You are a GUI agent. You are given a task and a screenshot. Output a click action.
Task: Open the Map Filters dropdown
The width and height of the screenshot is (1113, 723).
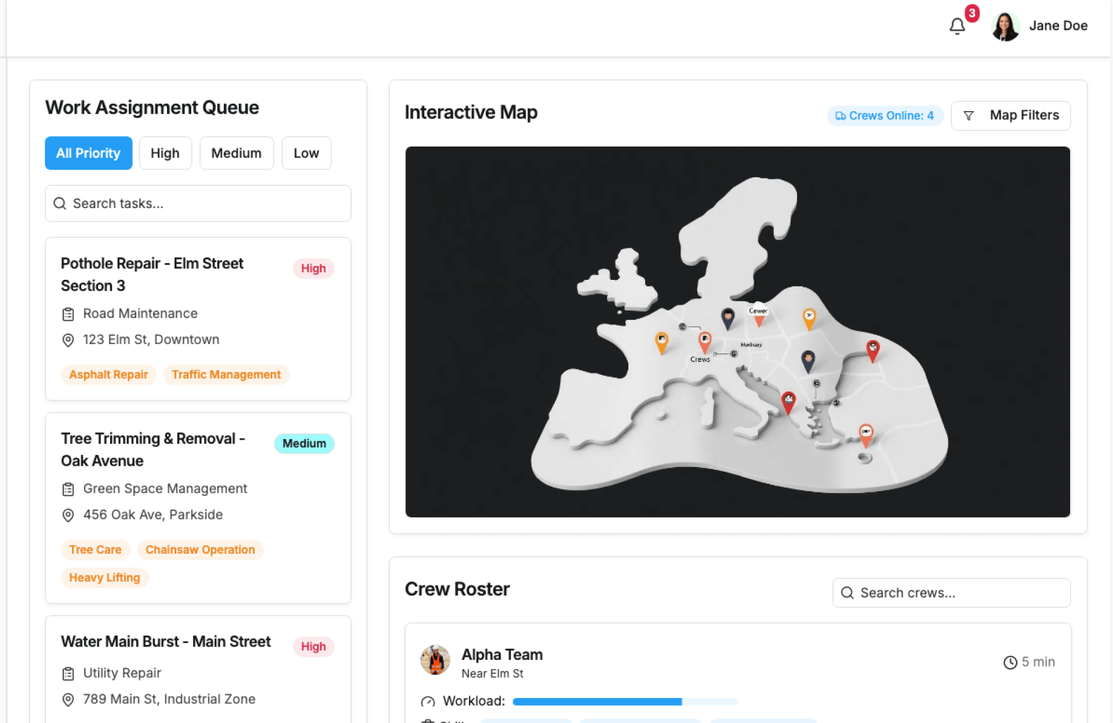1010,115
